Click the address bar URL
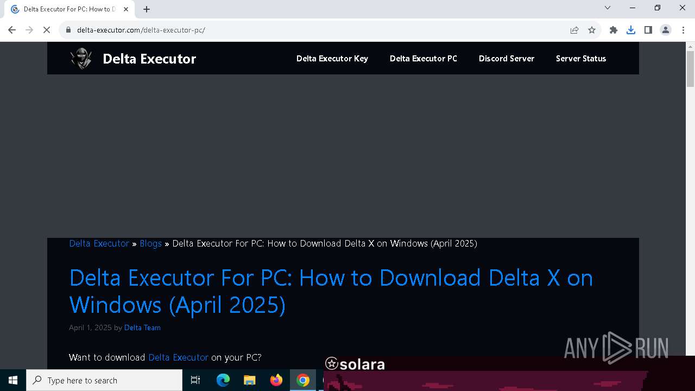 pyautogui.click(x=141, y=30)
